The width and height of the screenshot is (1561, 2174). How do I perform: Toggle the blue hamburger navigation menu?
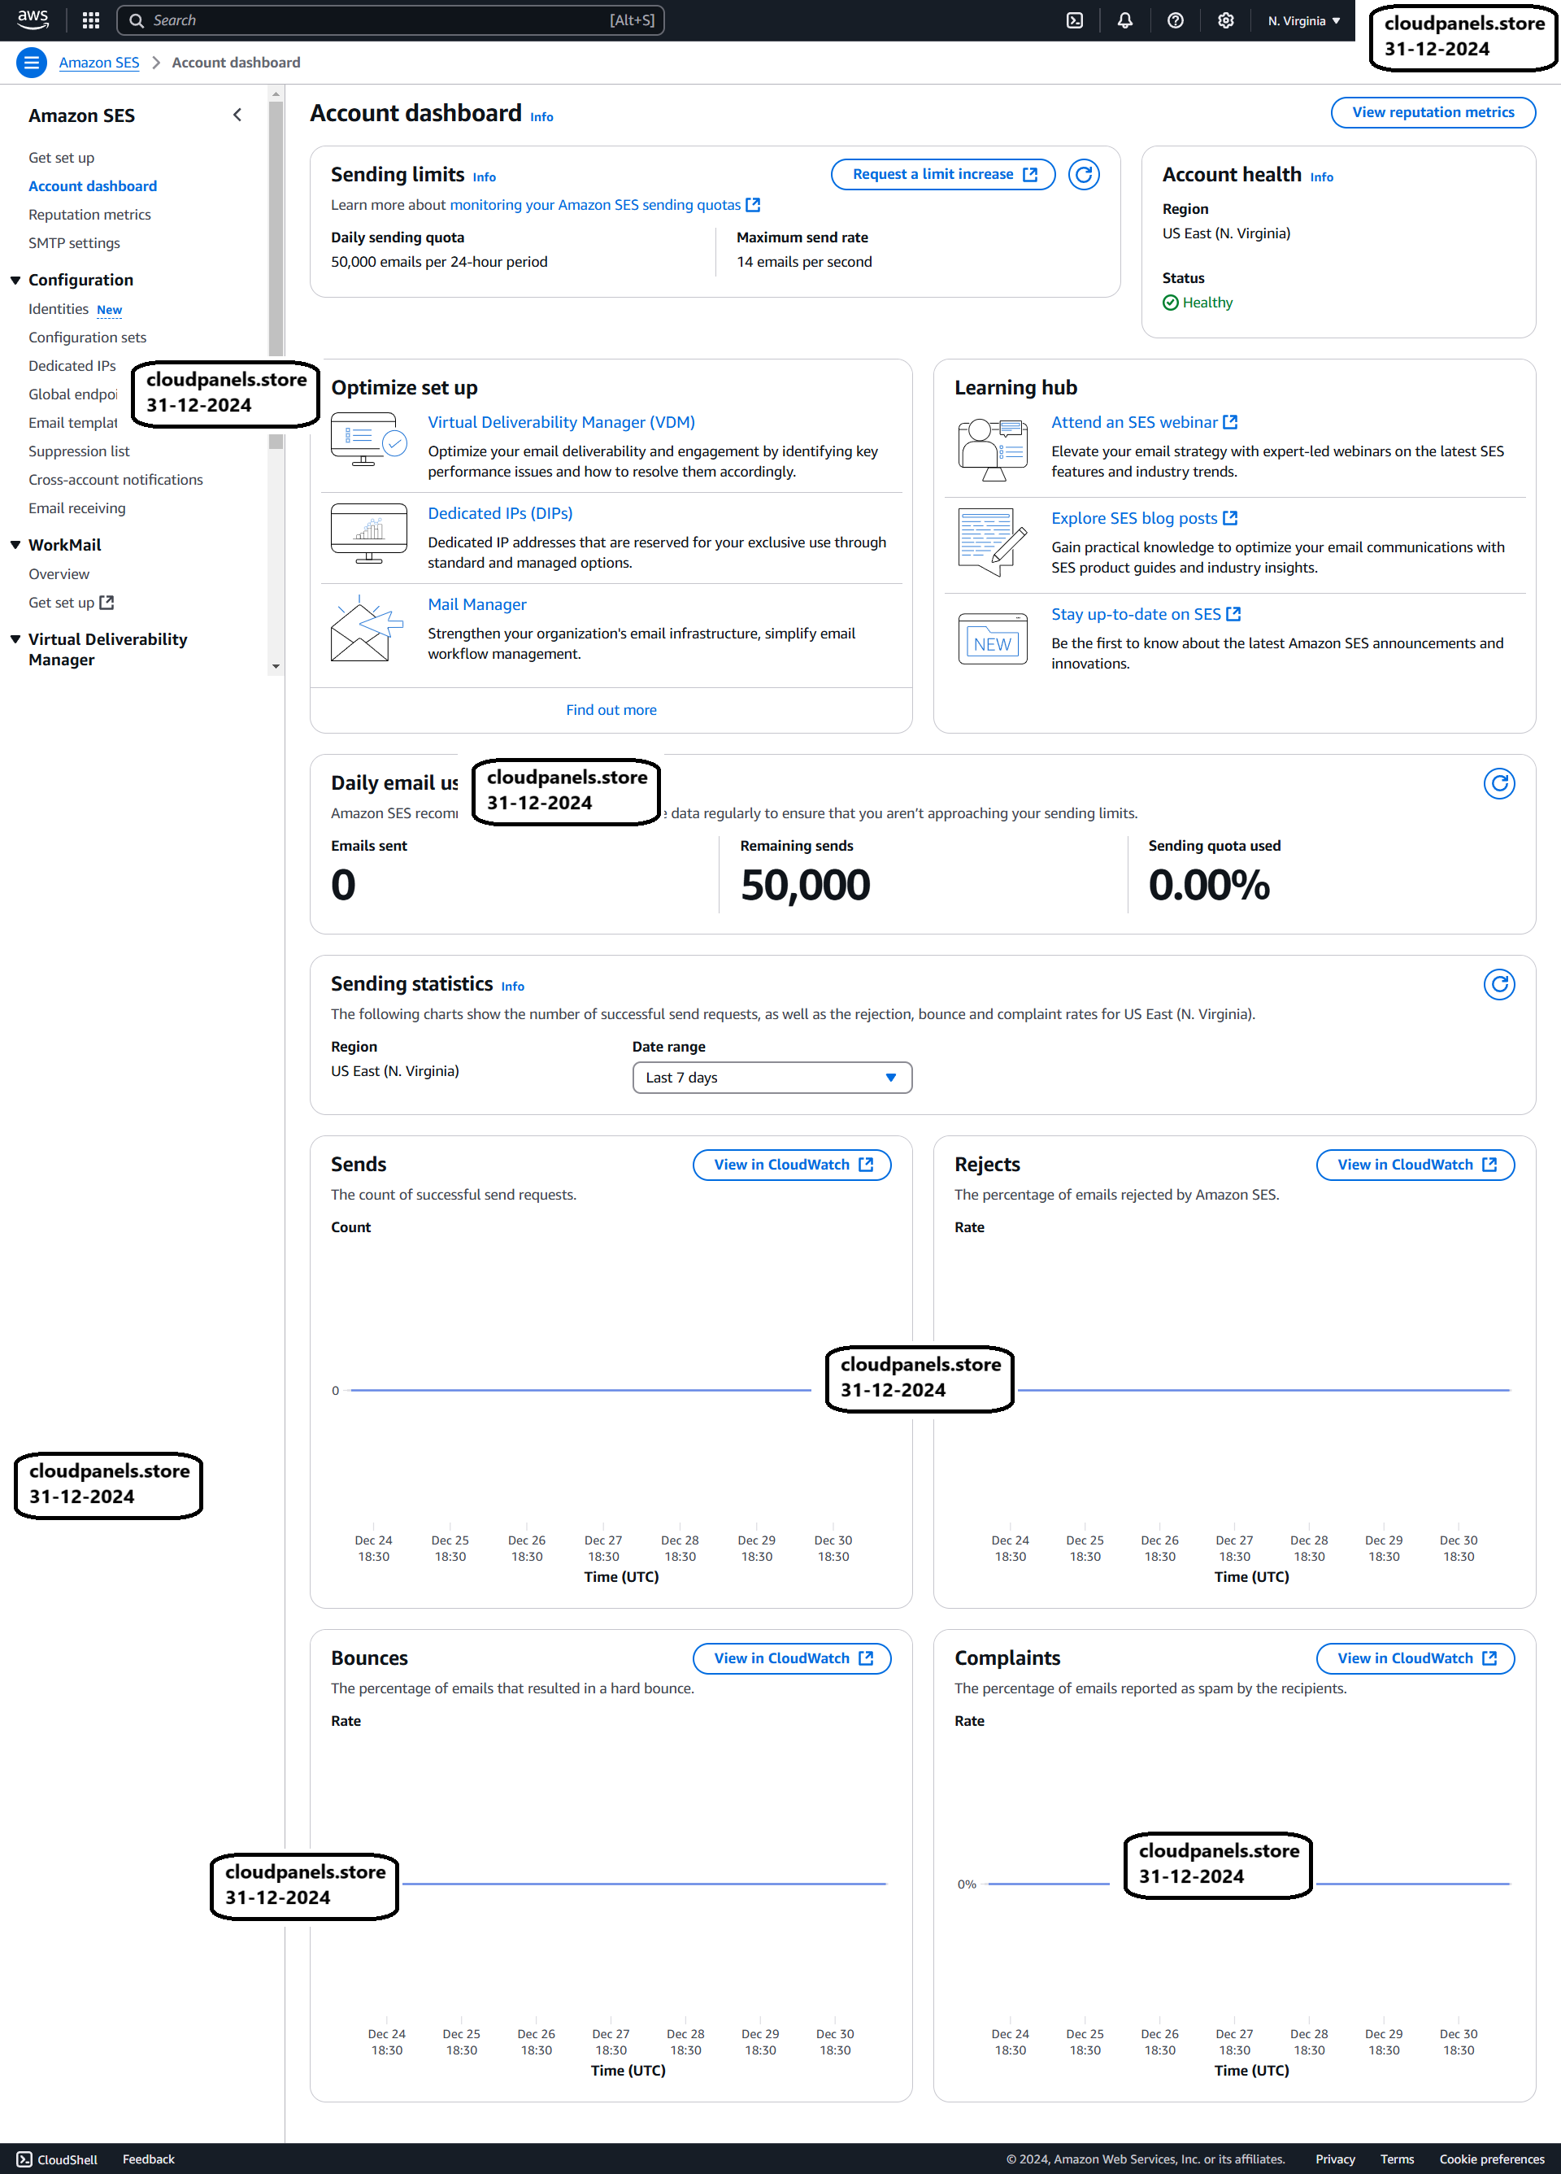(32, 63)
